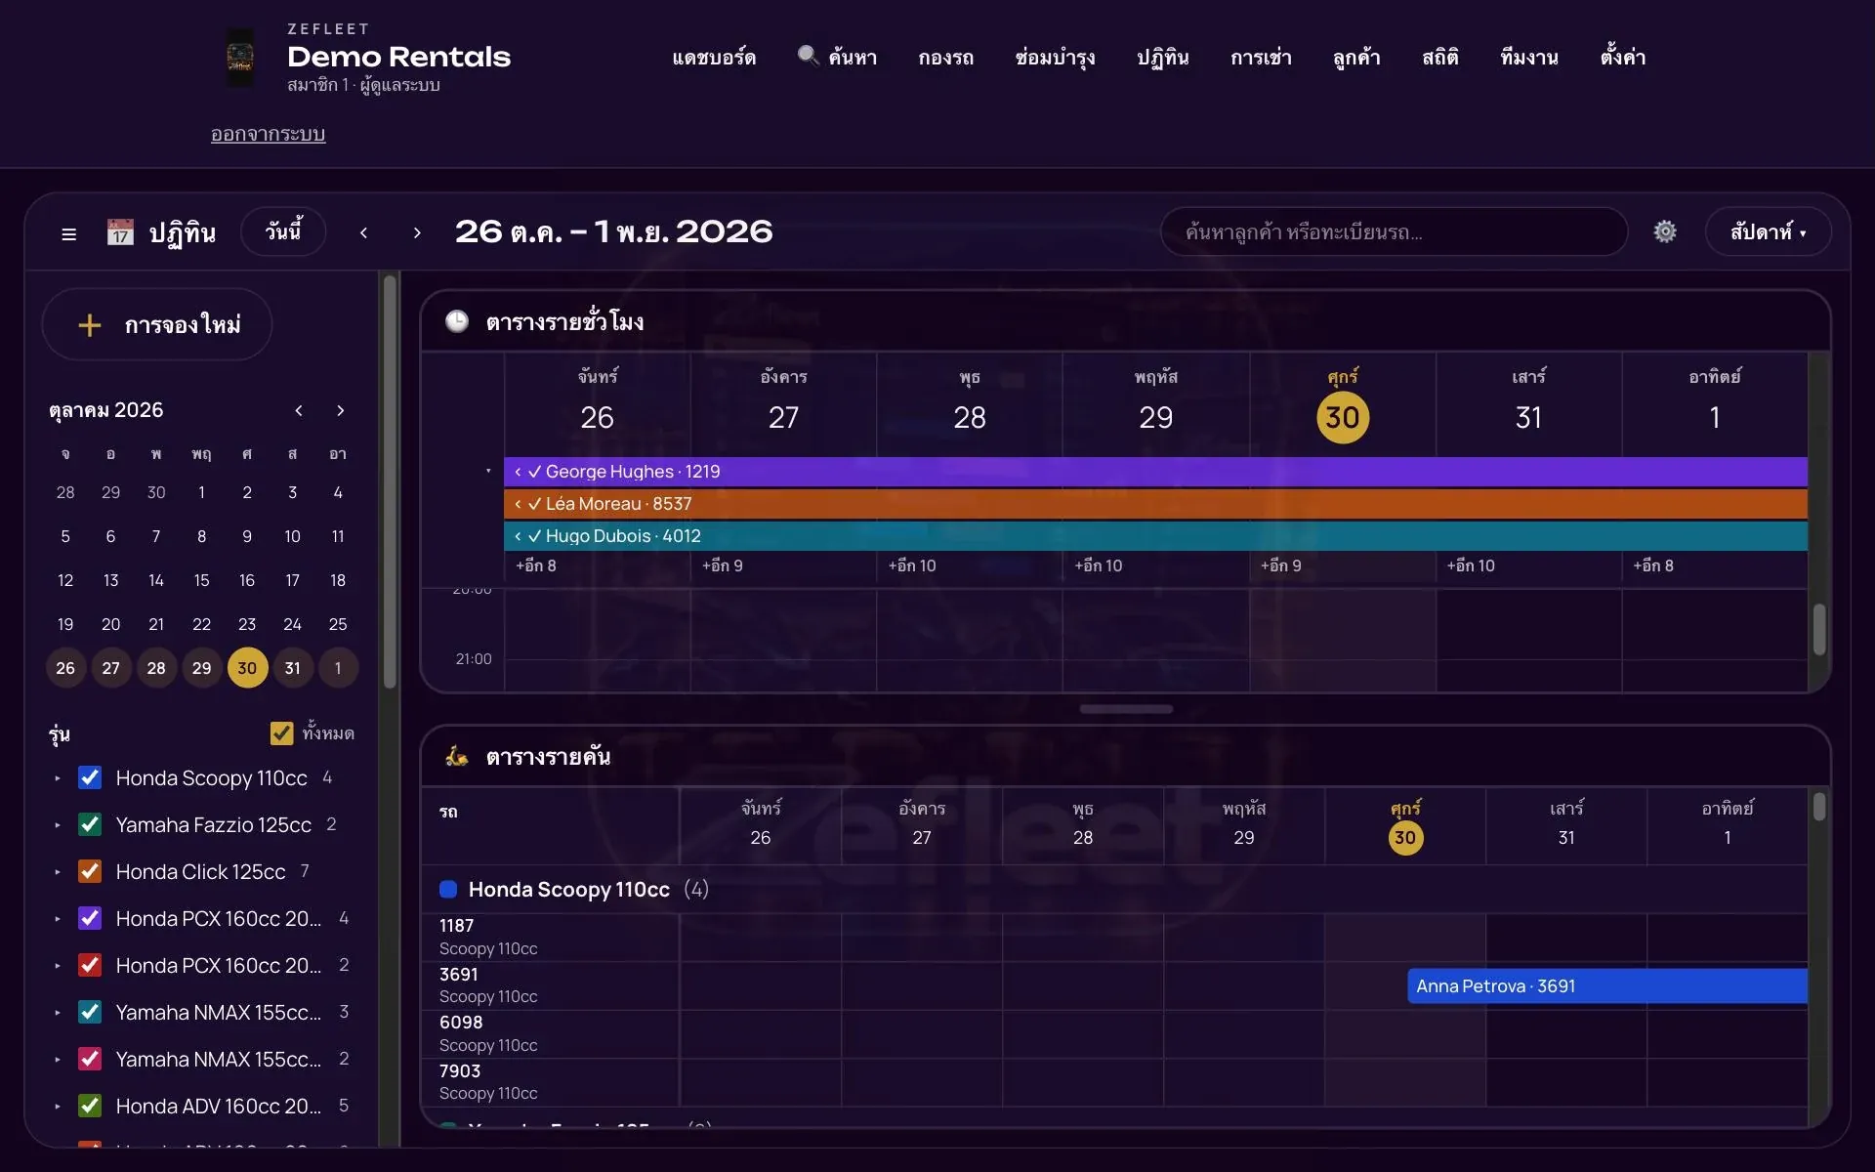Go to next week with right arrow
1875x1172 pixels.
click(x=417, y=232)
